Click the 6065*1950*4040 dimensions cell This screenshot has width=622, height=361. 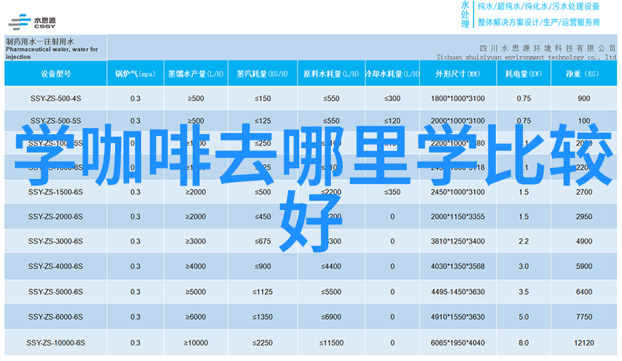pyautogui.click(x=458, y=343)
